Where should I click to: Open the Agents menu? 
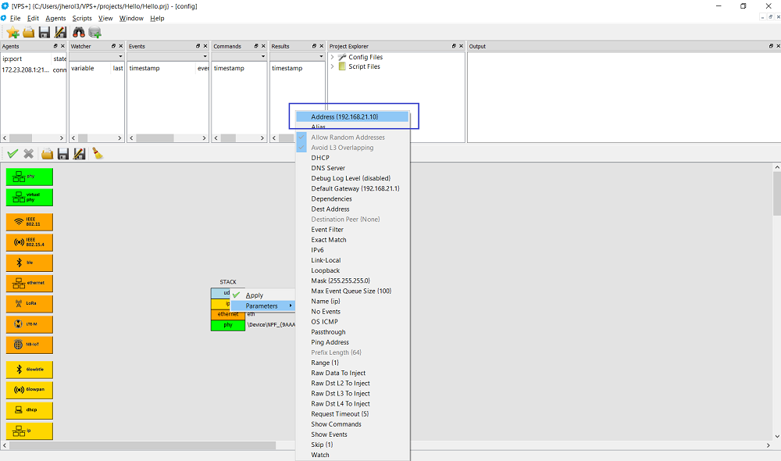coord(55,18)
